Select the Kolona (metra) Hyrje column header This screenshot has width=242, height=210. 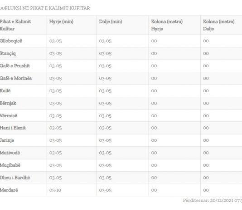[167, 25]
